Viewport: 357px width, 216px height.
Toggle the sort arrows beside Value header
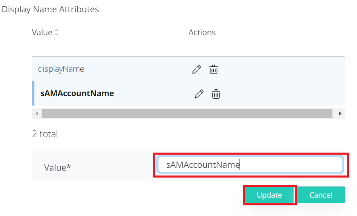pos(56,32)
